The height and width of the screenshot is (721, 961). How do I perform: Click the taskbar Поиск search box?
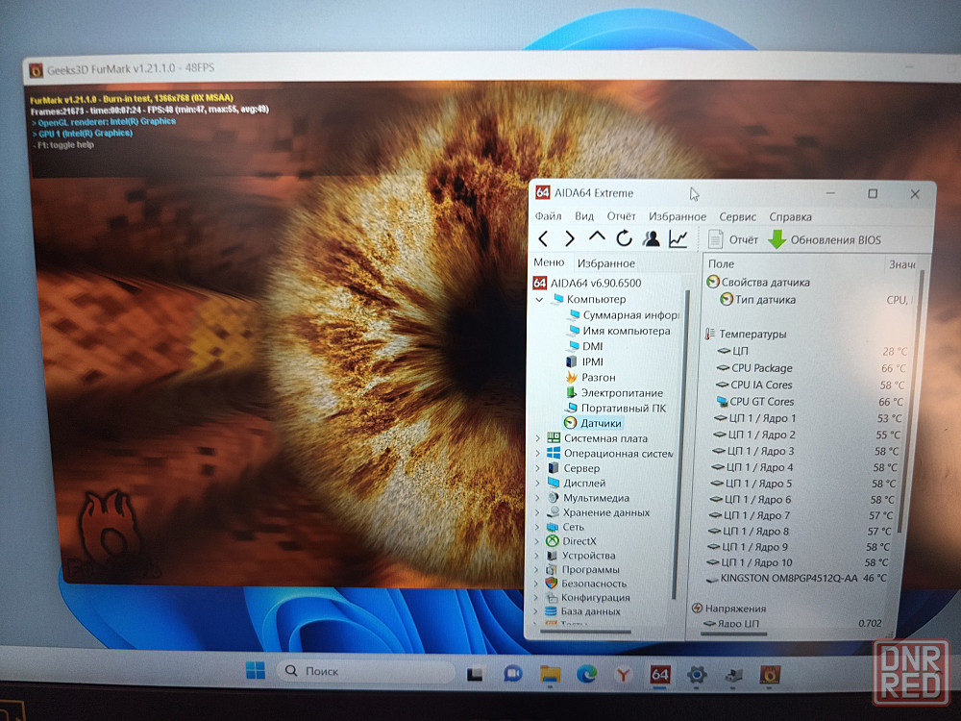tap(366, 671)
